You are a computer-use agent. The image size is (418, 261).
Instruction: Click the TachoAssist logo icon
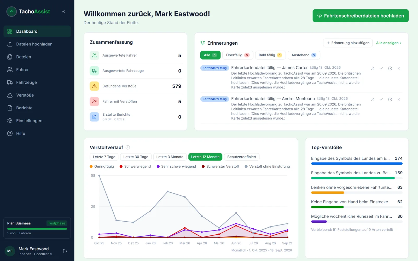coord(11,11)
